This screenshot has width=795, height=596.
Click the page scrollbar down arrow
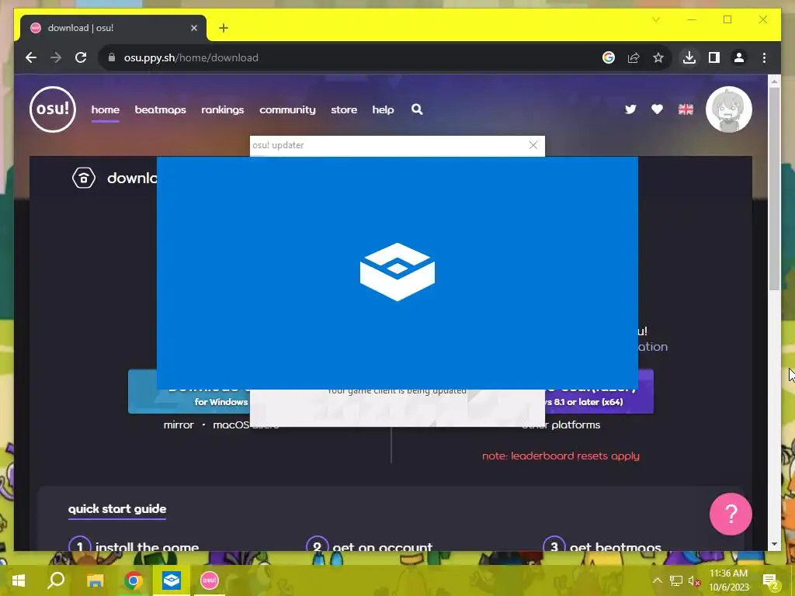pos(774,544)
